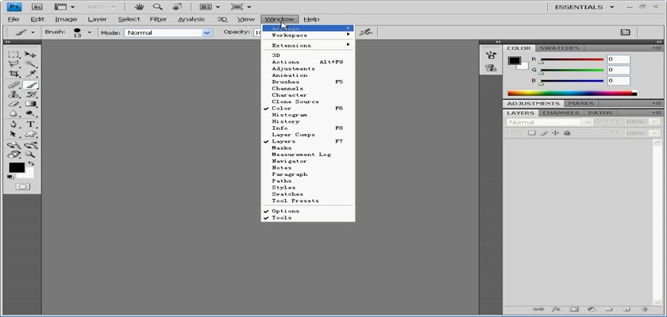Open the Brush preset picker arrow

pyautogui.click(x=89, y=32)
